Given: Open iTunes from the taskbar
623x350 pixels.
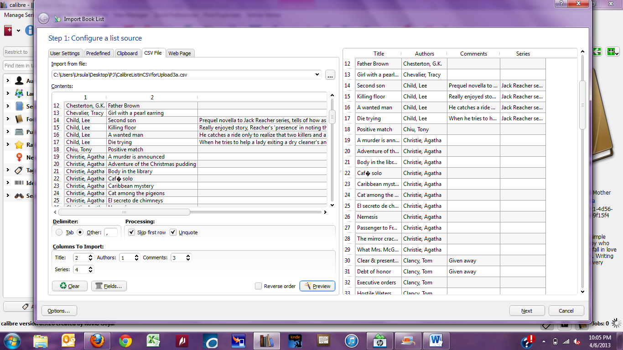Looking at the screenshot, I should pos(351,340).
